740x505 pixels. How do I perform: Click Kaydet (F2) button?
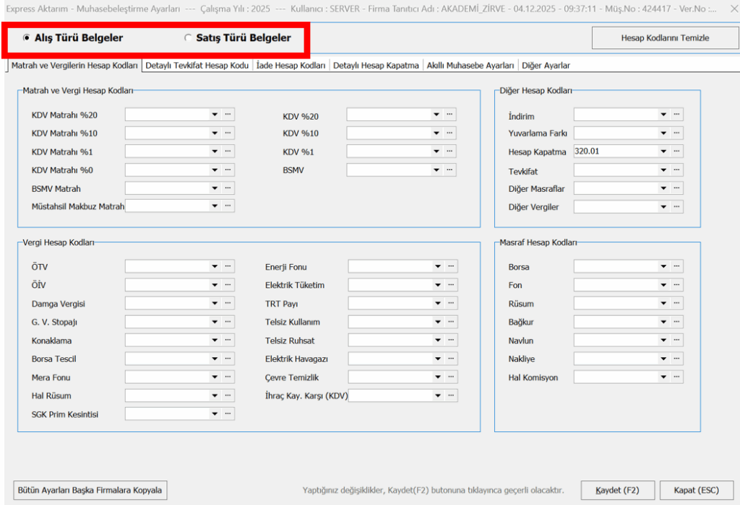(617, 490)
